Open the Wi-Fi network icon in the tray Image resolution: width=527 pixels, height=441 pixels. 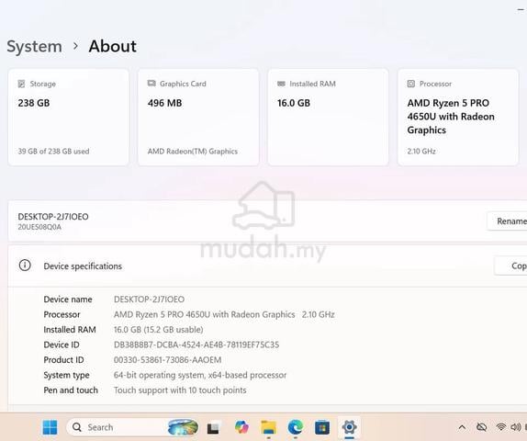(500, 427)
